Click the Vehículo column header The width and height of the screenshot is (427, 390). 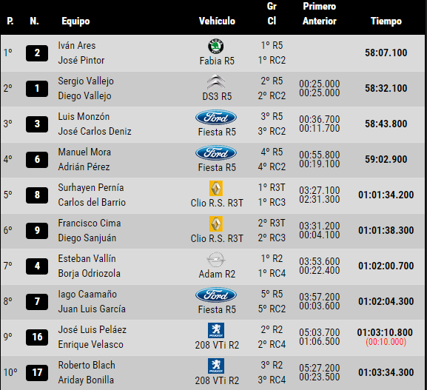coord(217,21)
